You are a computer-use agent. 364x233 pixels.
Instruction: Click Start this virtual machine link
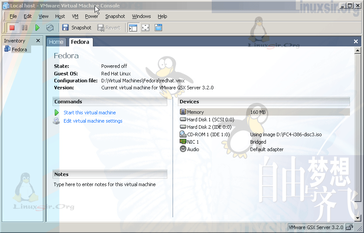90,113
